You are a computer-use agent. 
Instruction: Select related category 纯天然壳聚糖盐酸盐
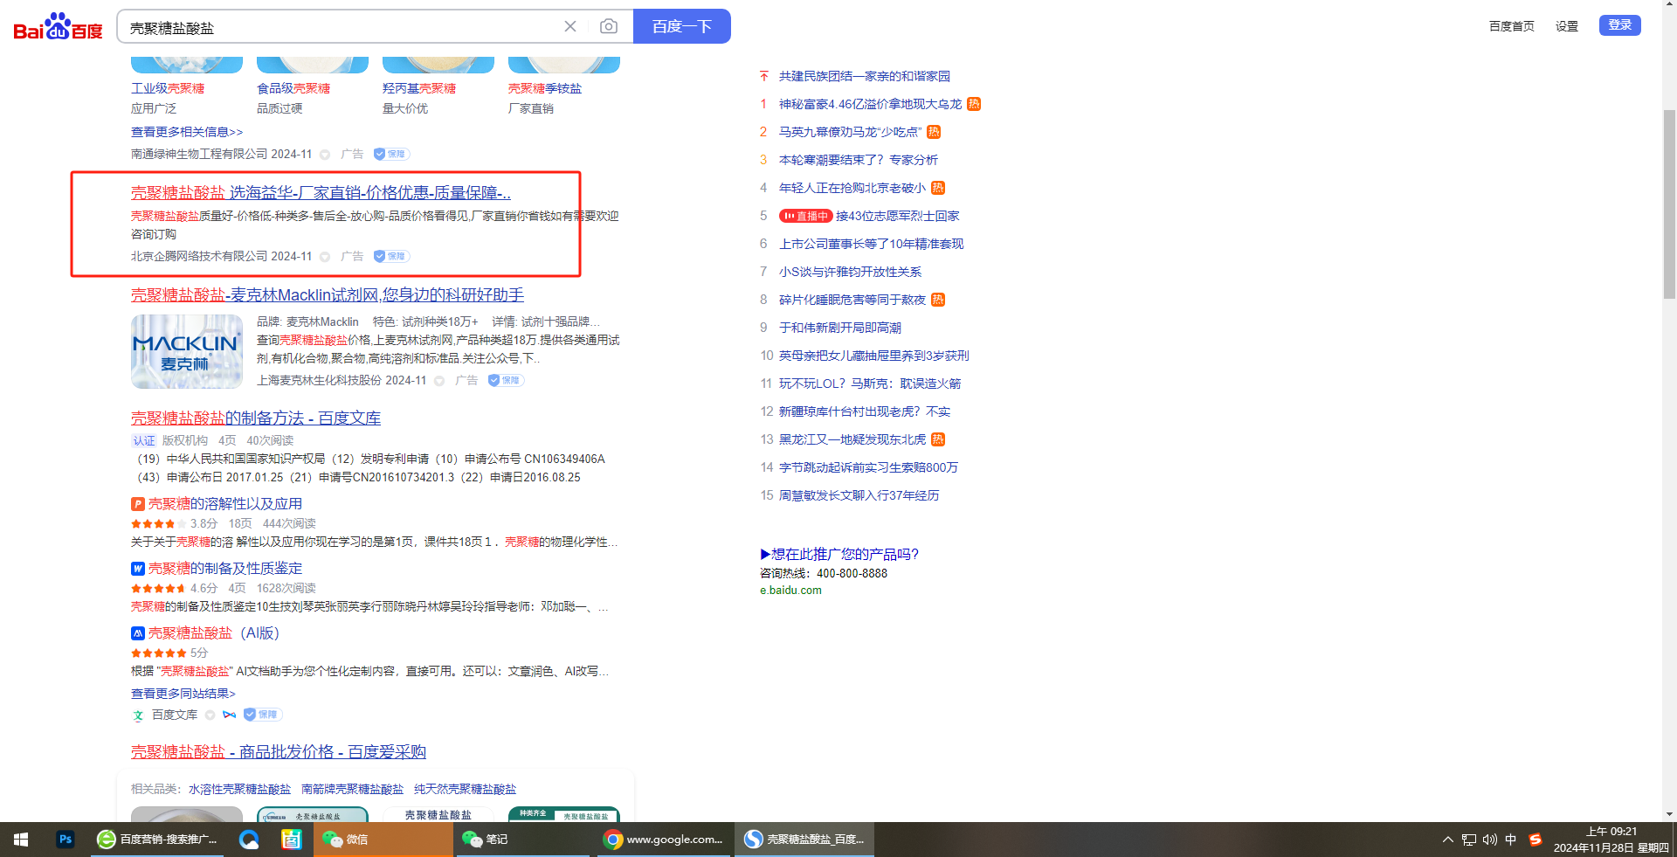coord(465,789)
